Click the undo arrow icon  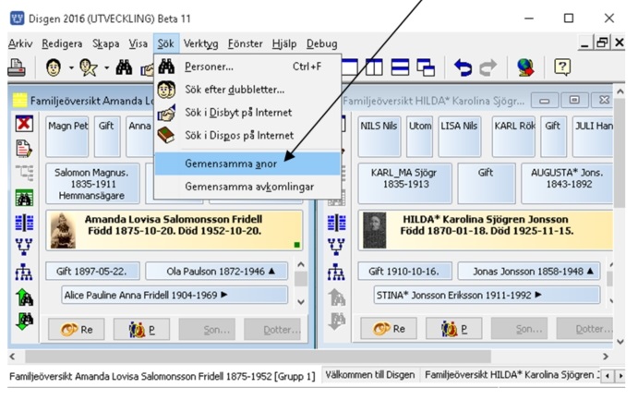click(463, 67)
